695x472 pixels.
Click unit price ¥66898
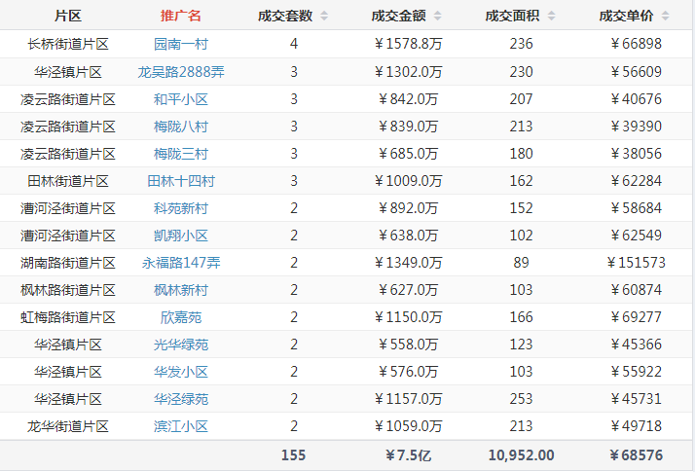tap(636, 44)
